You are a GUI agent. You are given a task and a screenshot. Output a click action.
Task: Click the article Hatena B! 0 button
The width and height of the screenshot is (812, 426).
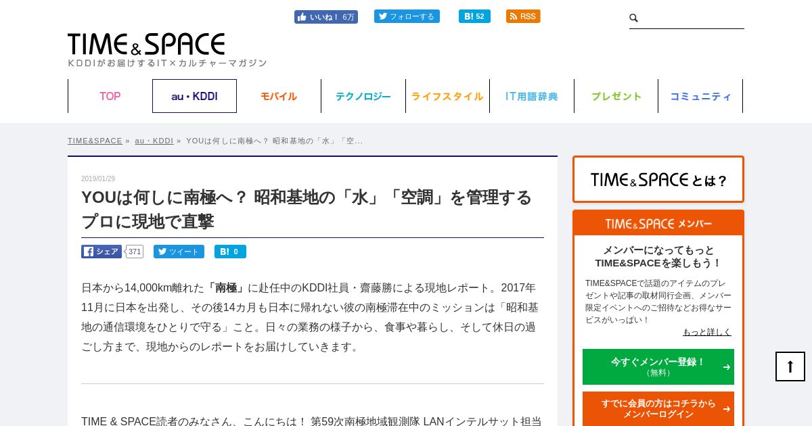(230, 252)
